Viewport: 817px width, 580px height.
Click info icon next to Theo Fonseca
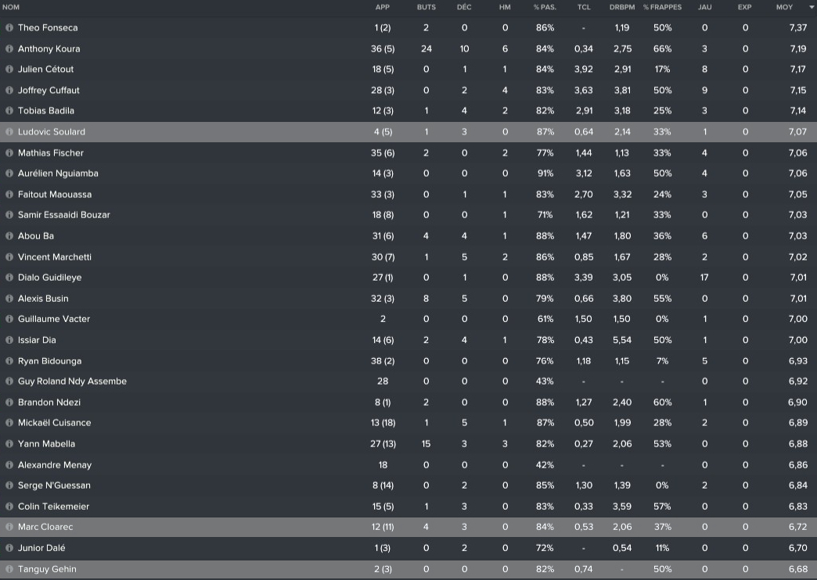point(9,28)
